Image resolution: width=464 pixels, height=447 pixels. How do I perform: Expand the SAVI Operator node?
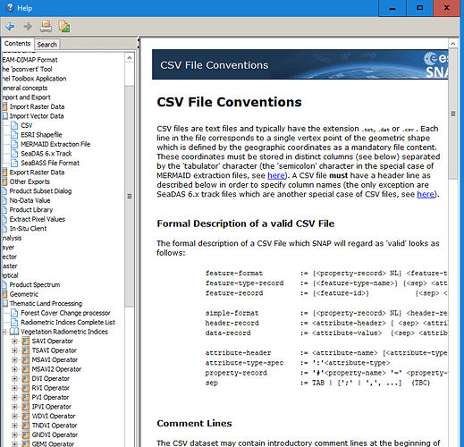click(14, 342)
